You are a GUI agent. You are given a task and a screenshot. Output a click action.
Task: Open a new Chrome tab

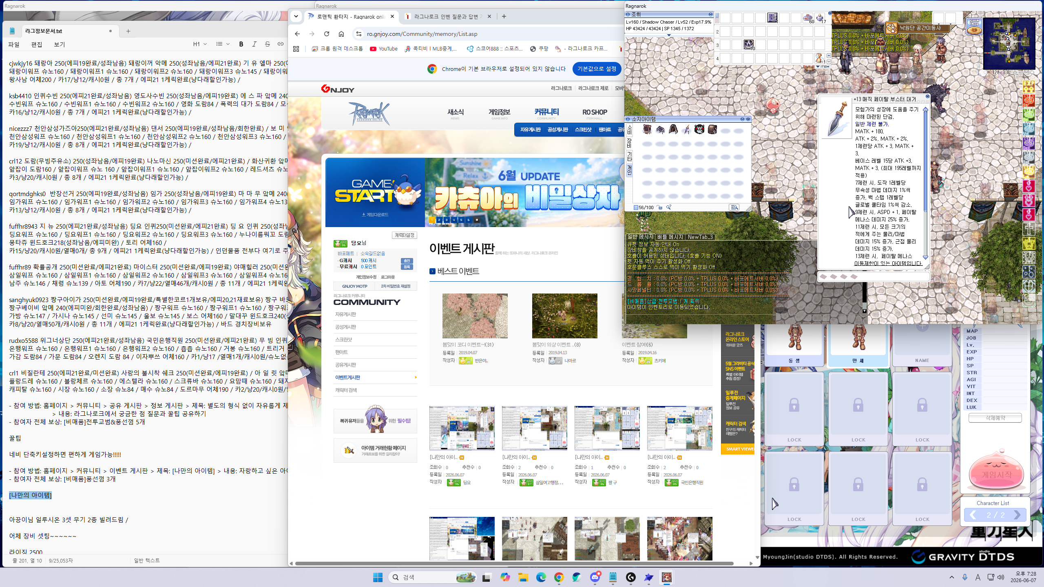click(504, 17)
